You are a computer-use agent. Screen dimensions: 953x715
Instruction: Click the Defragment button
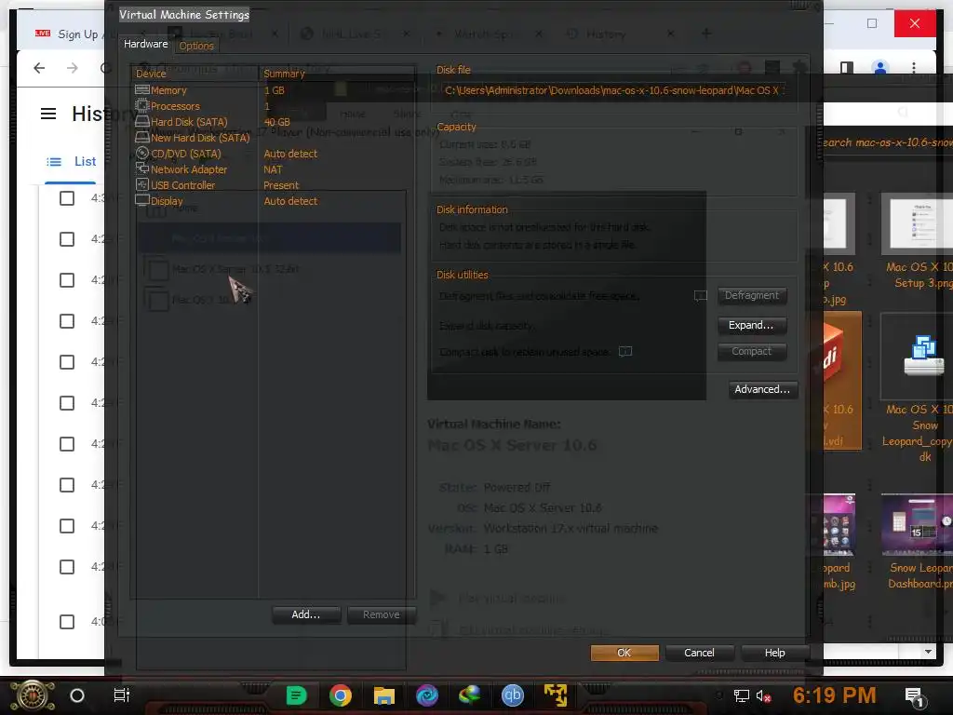pyautogui.click(x=752, y=295)
